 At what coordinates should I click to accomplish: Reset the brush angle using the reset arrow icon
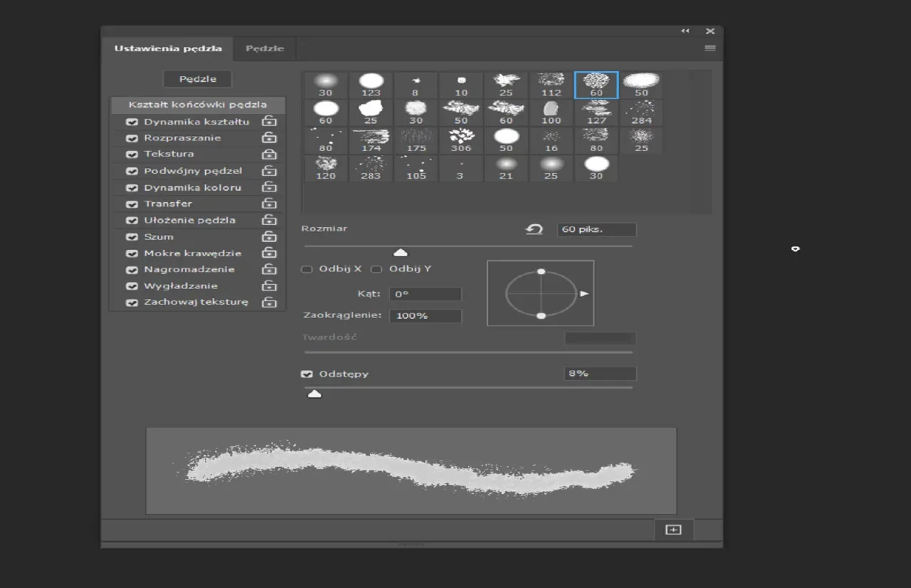click(534, 229)
